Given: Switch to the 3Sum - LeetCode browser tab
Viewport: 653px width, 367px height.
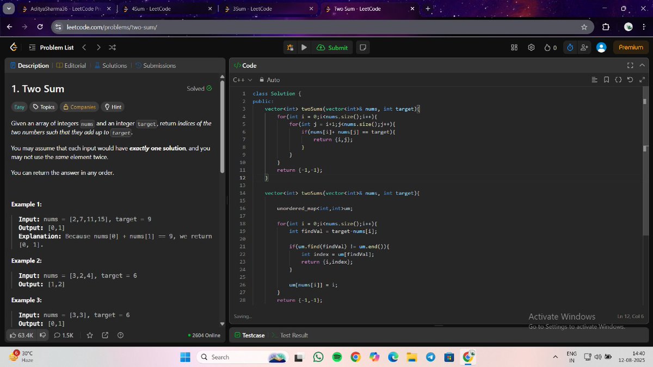Looking at the screenshot, I should (x=268, y=9).
